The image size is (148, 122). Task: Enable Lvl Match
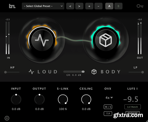coord(133,107)
